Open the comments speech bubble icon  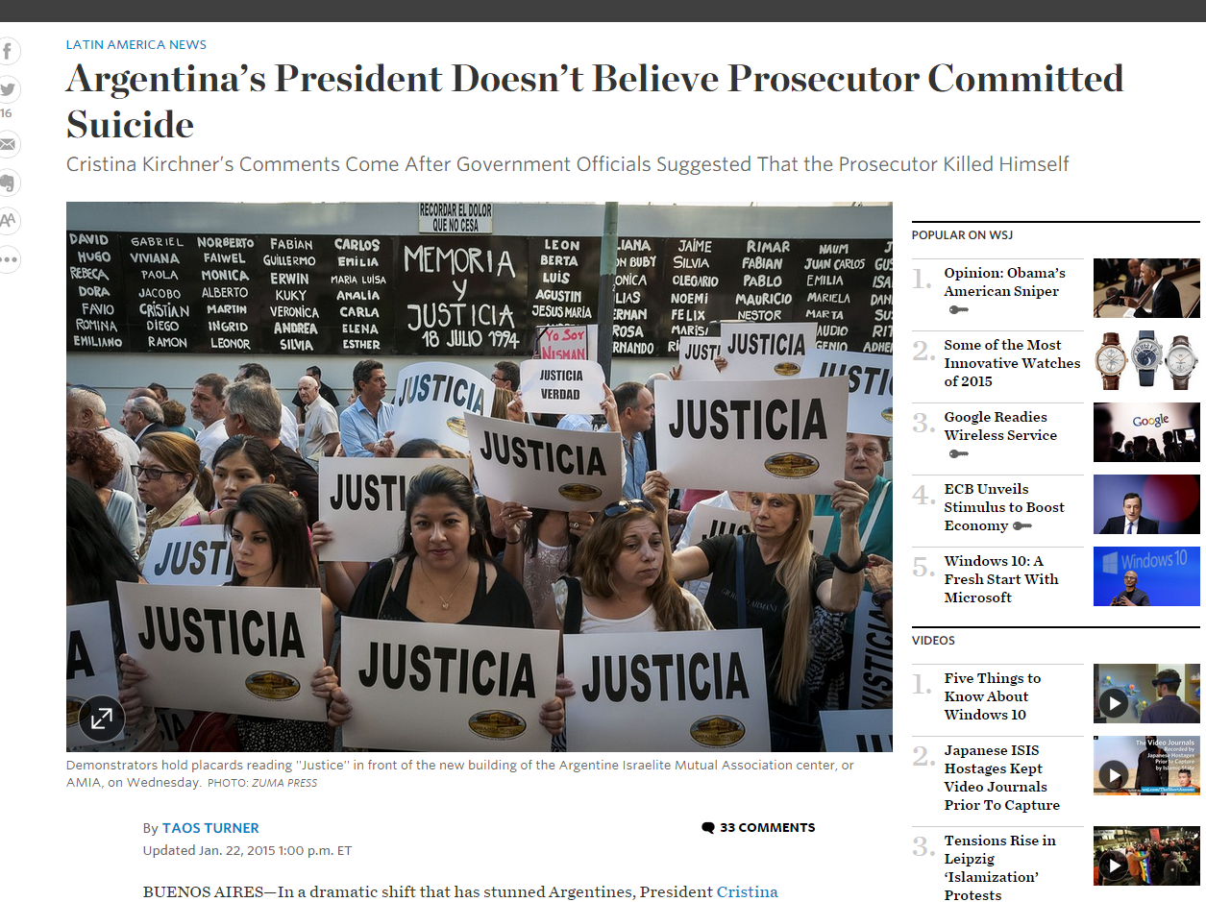708,828
